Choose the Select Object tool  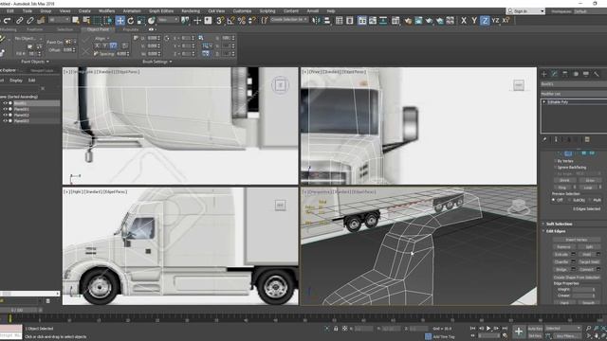[x=76, y=21]
